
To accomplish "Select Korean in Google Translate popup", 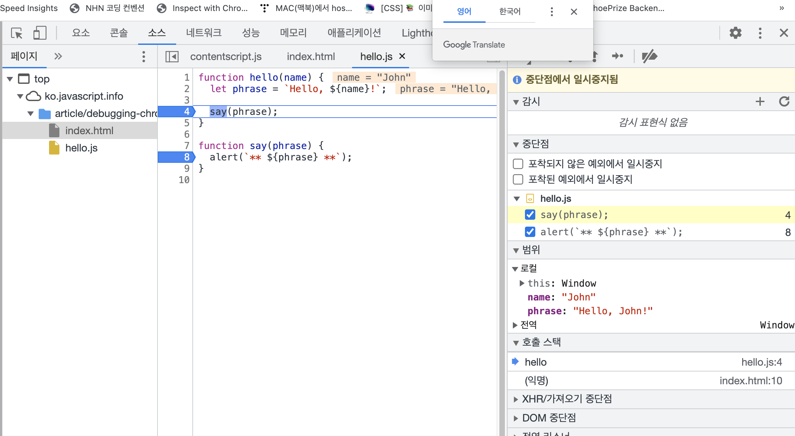I will (x=510, y=12).
